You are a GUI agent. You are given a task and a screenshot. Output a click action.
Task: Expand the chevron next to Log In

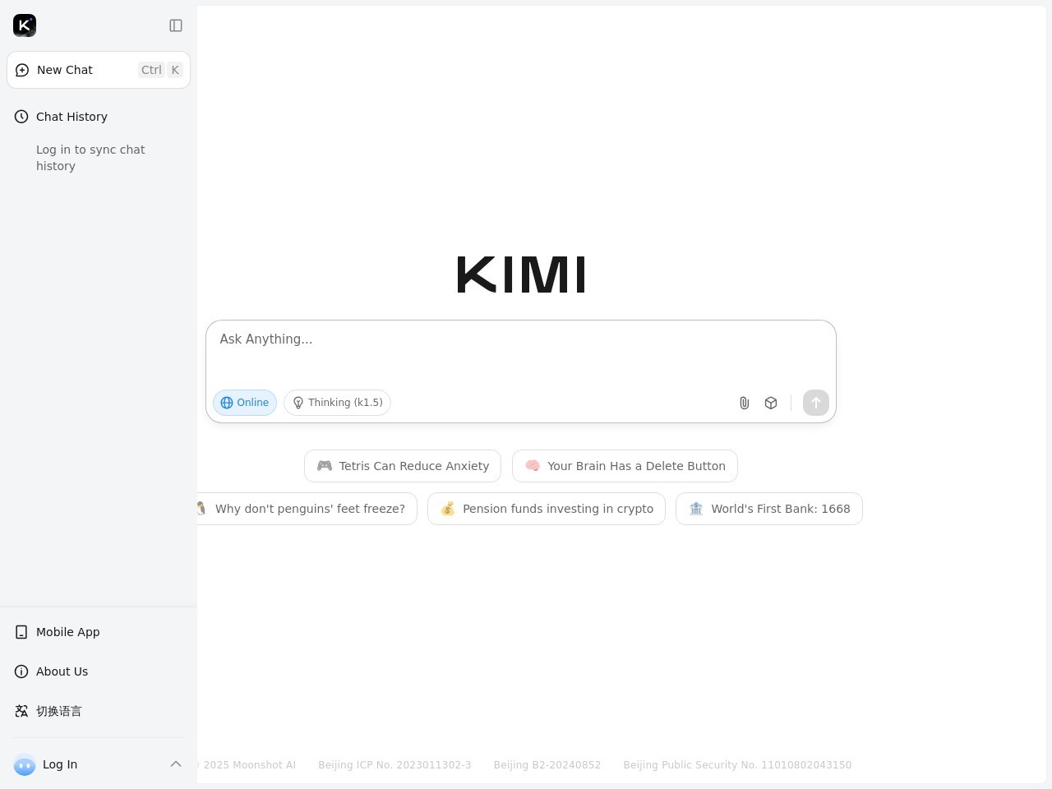[x=176, y=764]
